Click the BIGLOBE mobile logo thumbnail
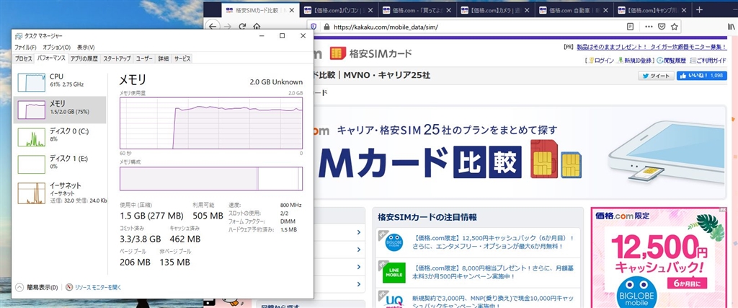Image resolution: width=738 pixels, height=308 pixels. 394,242
